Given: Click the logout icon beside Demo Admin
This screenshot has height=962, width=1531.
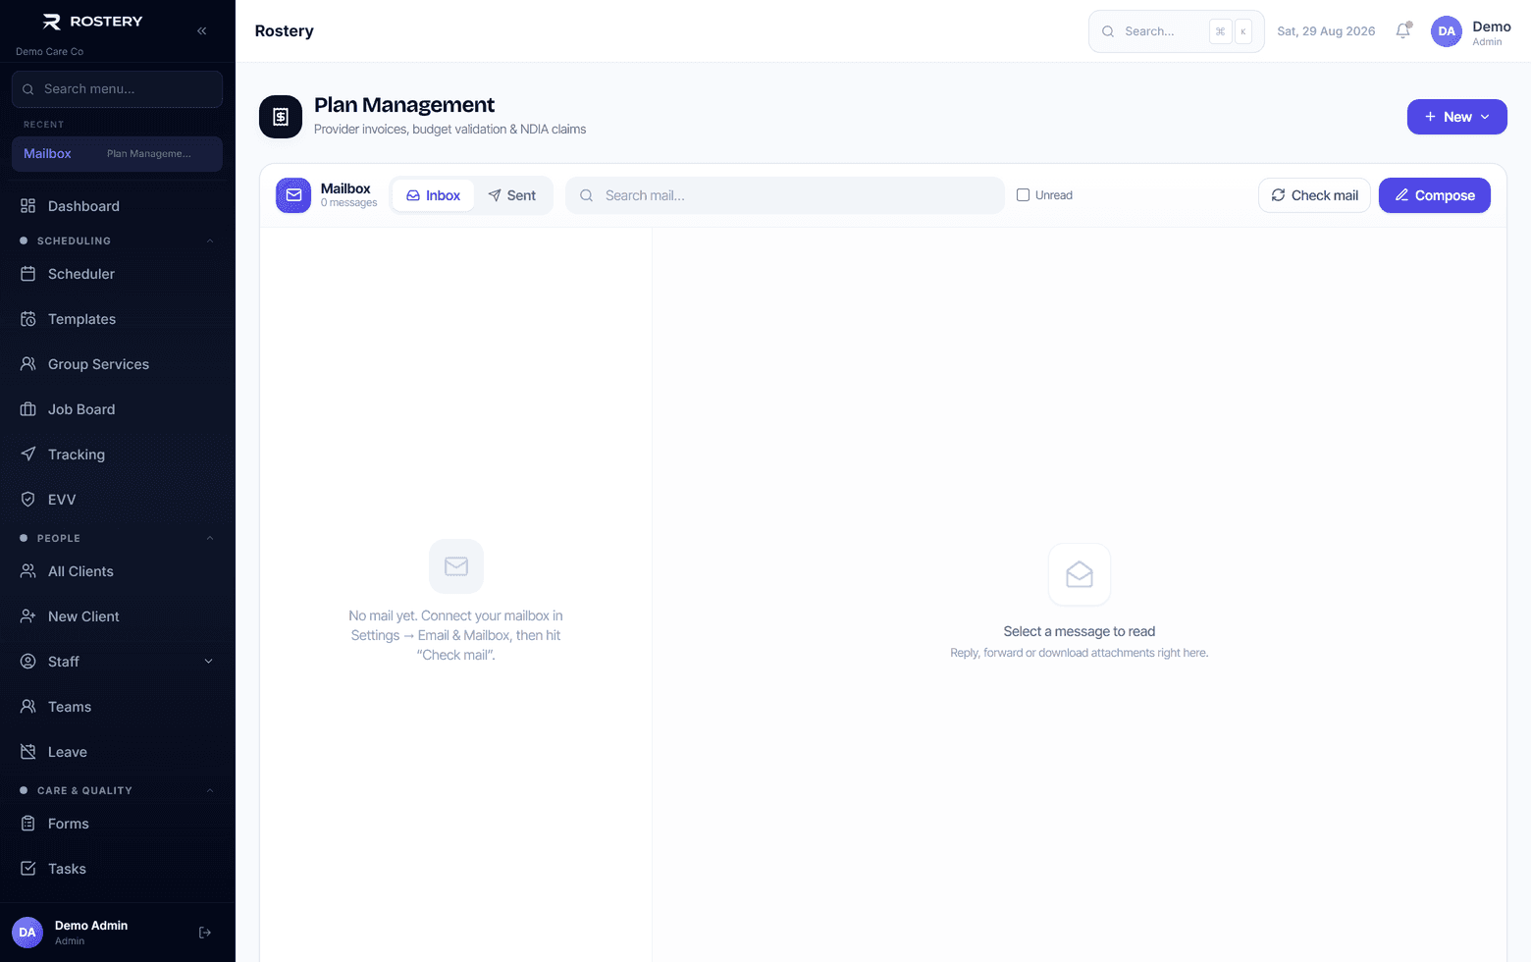Looking at the screenshot, I should pos(205,933).
